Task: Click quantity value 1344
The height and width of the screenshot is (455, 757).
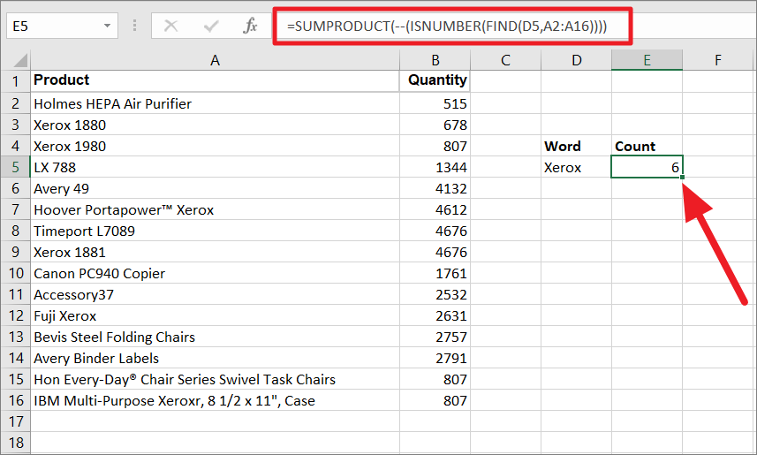Action: [435, 167]
